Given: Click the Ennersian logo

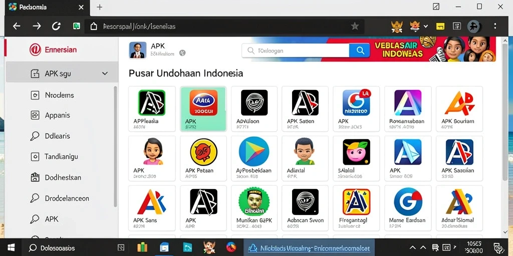Looking at the screenshot, I should point(53,50).
